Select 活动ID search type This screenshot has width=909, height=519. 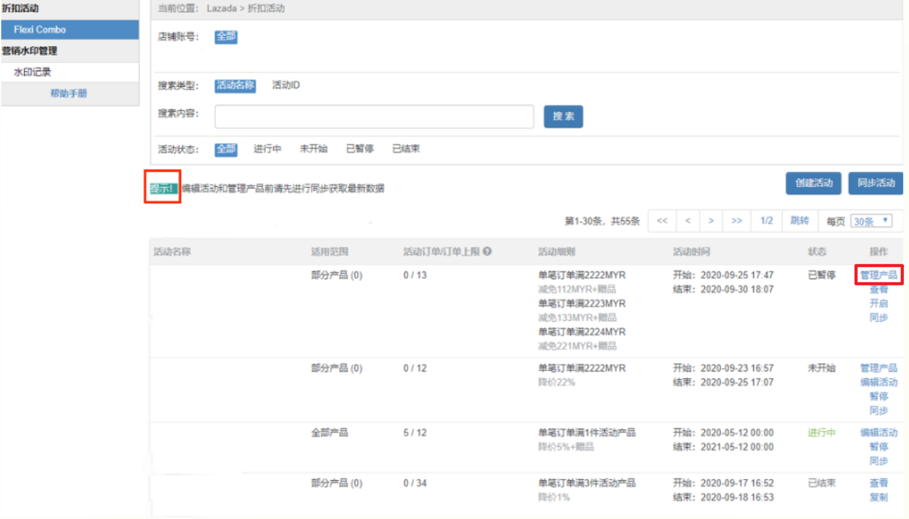286,85
